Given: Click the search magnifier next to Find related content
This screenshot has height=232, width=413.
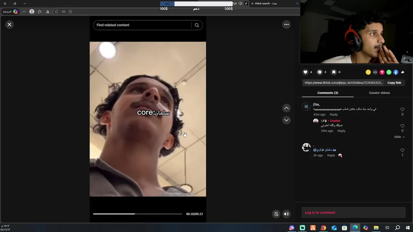Looking at the screenshot, I should pyautogui.click(x=197, y=25).
